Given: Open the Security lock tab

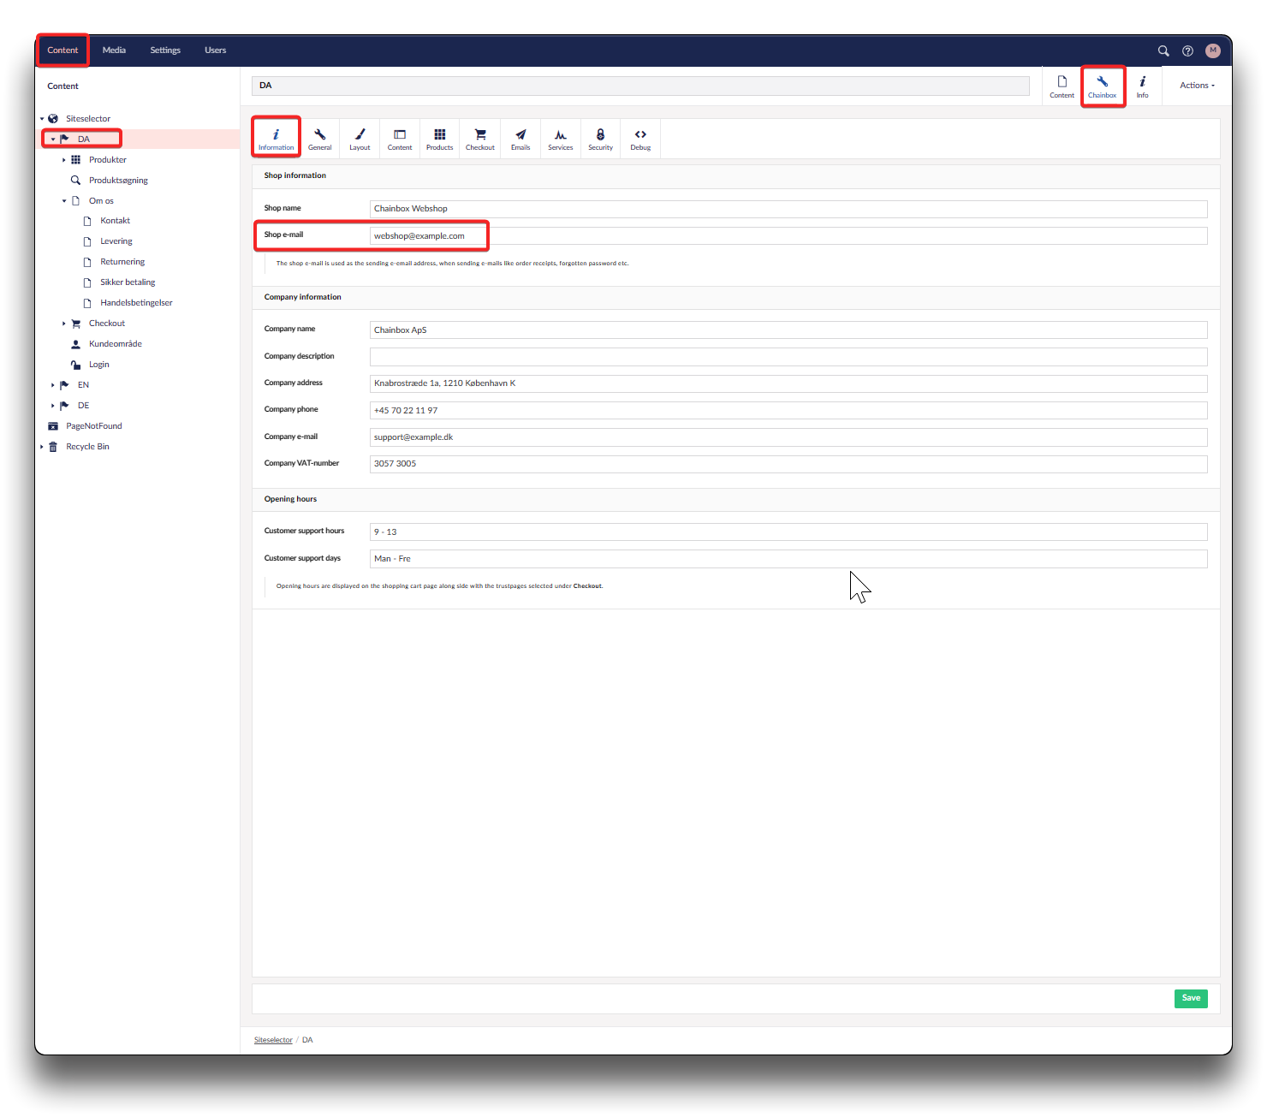Looking at the screenshot, I should 600,139.
